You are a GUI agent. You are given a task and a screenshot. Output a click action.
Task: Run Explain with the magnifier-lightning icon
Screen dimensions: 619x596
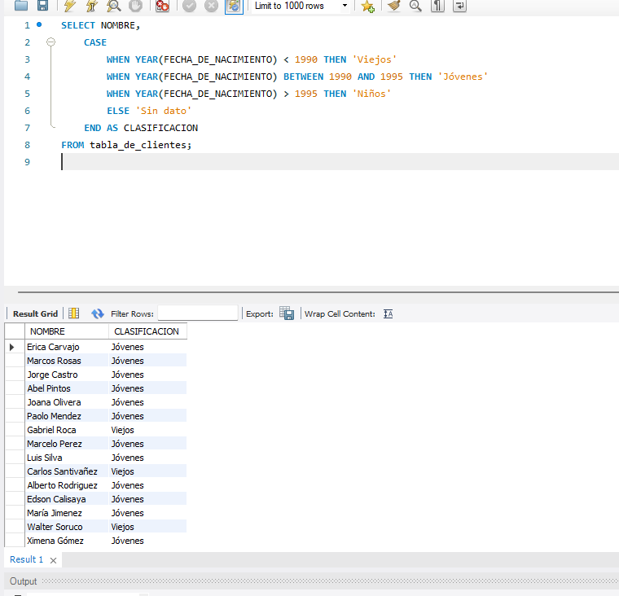[114, 6]
